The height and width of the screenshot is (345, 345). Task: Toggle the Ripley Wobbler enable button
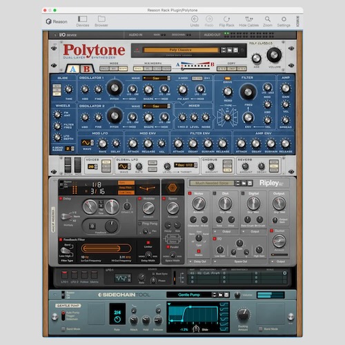pos(139,199)
